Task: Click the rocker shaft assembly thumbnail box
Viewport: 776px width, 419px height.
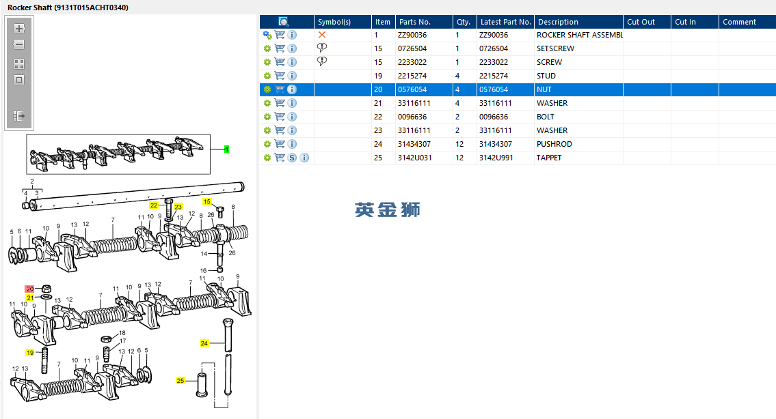Action: pos(118,154)
